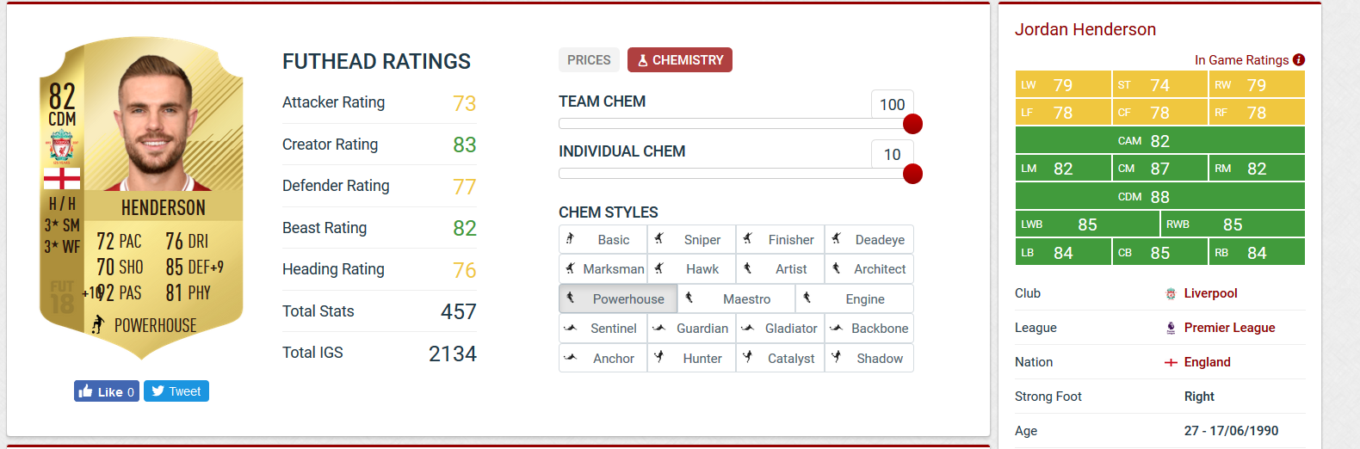Viewport: 1360px width, 449px height.
Task: Follow the Premier League link
Action: 1229,328
